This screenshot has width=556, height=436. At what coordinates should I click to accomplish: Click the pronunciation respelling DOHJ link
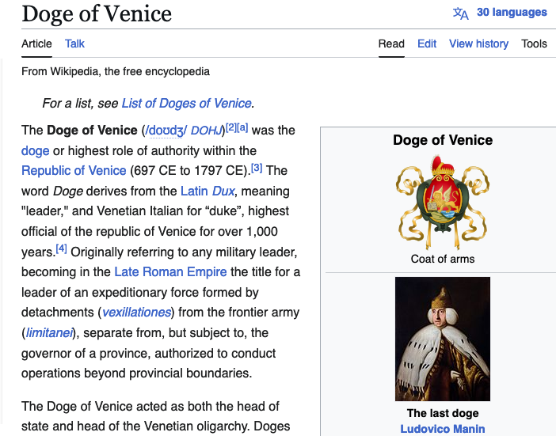click(x=207, y=131)
